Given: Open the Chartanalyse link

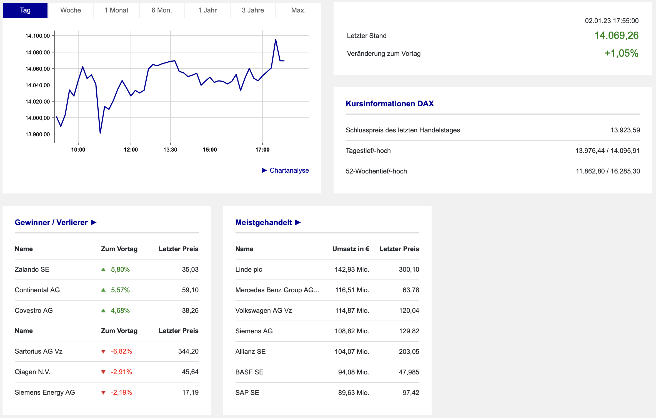Looking at the screenshot, I should click(x=289, y=170).
